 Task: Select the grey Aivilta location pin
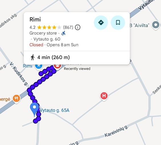coord(156,25)
